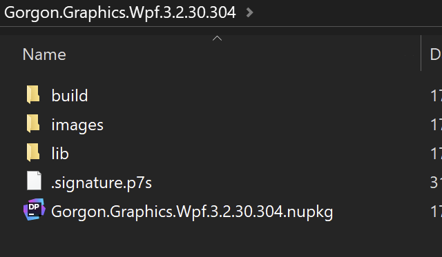The width and height of the screenshot is (442, 257).
Task: Select the images folder name
Action: point(77,125)
